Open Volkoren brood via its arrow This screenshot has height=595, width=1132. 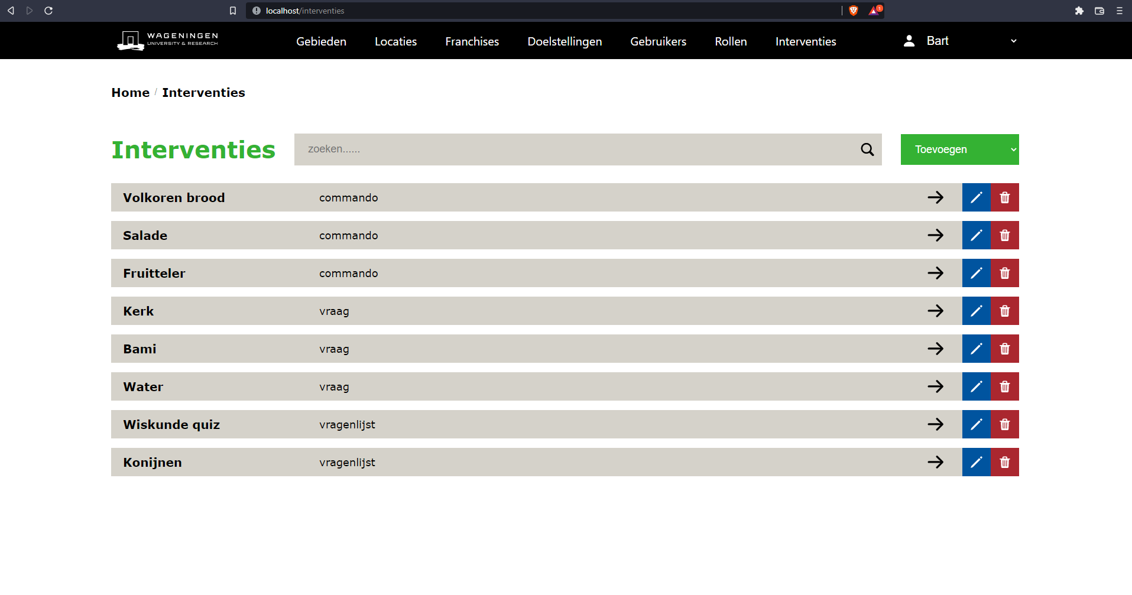click(935, 197)
